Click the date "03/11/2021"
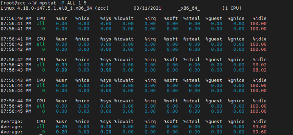The width and height of the screenshot is (293, 135). click(148, 8)
